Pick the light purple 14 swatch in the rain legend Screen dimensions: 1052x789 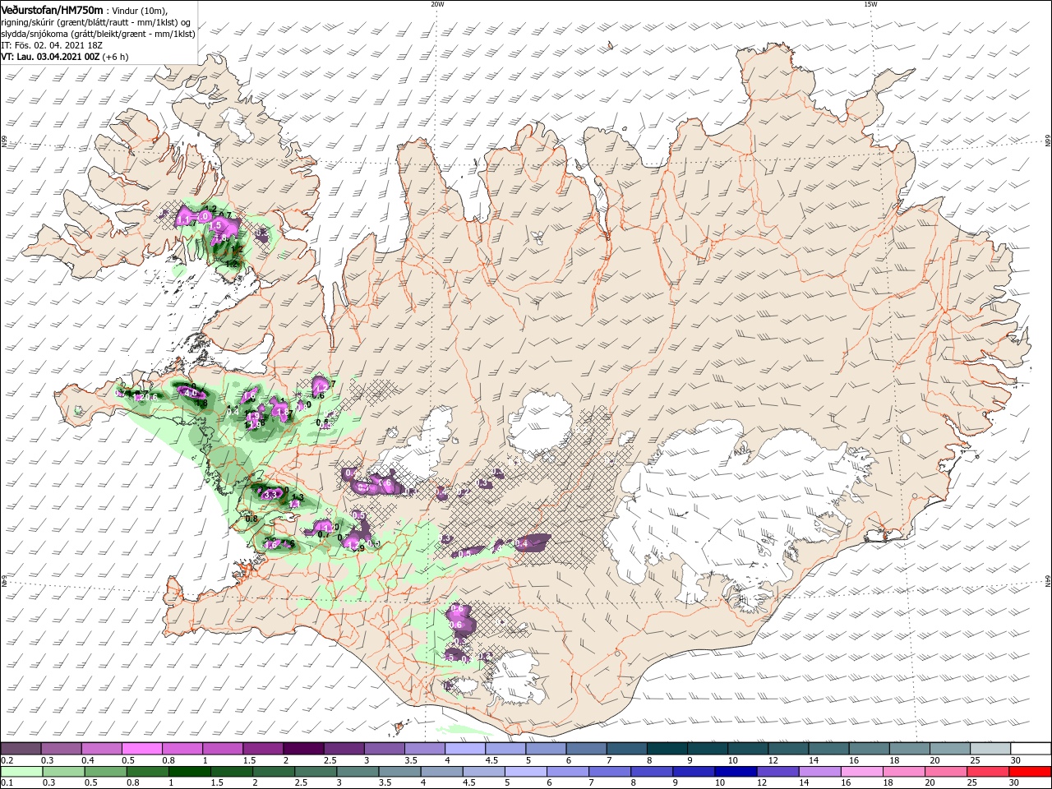[820, 772]
